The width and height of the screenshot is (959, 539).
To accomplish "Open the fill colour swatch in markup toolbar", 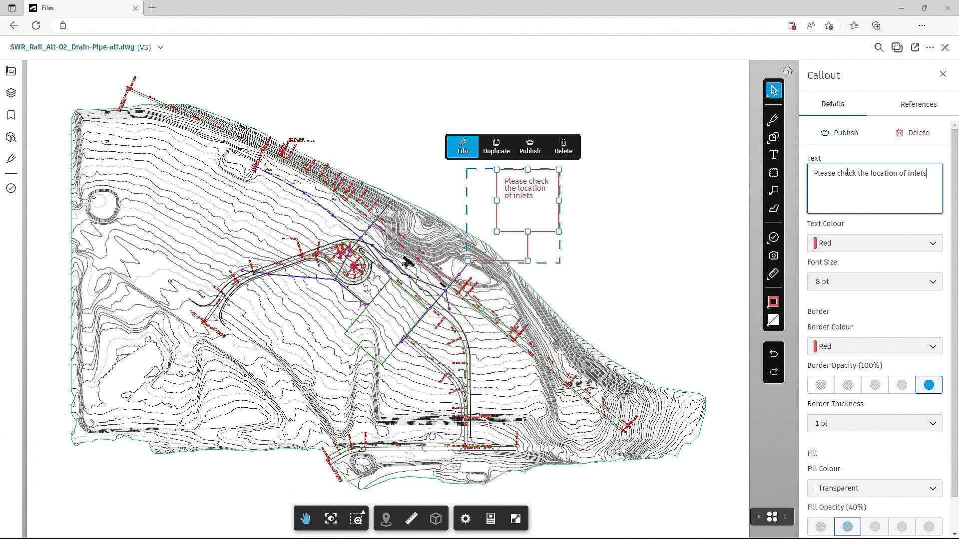I will [774, 320].
